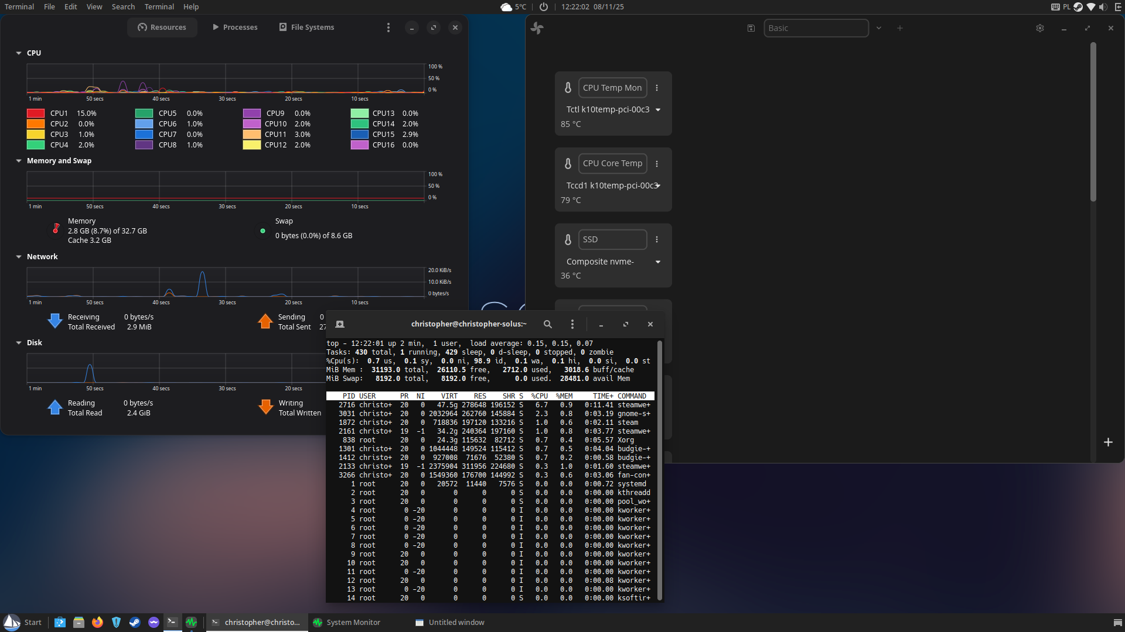Switch to the File Systems tab
Image resolution: width=1125 pixels, height=632 pixels.
pyautogui.click(x=306, y=28)
